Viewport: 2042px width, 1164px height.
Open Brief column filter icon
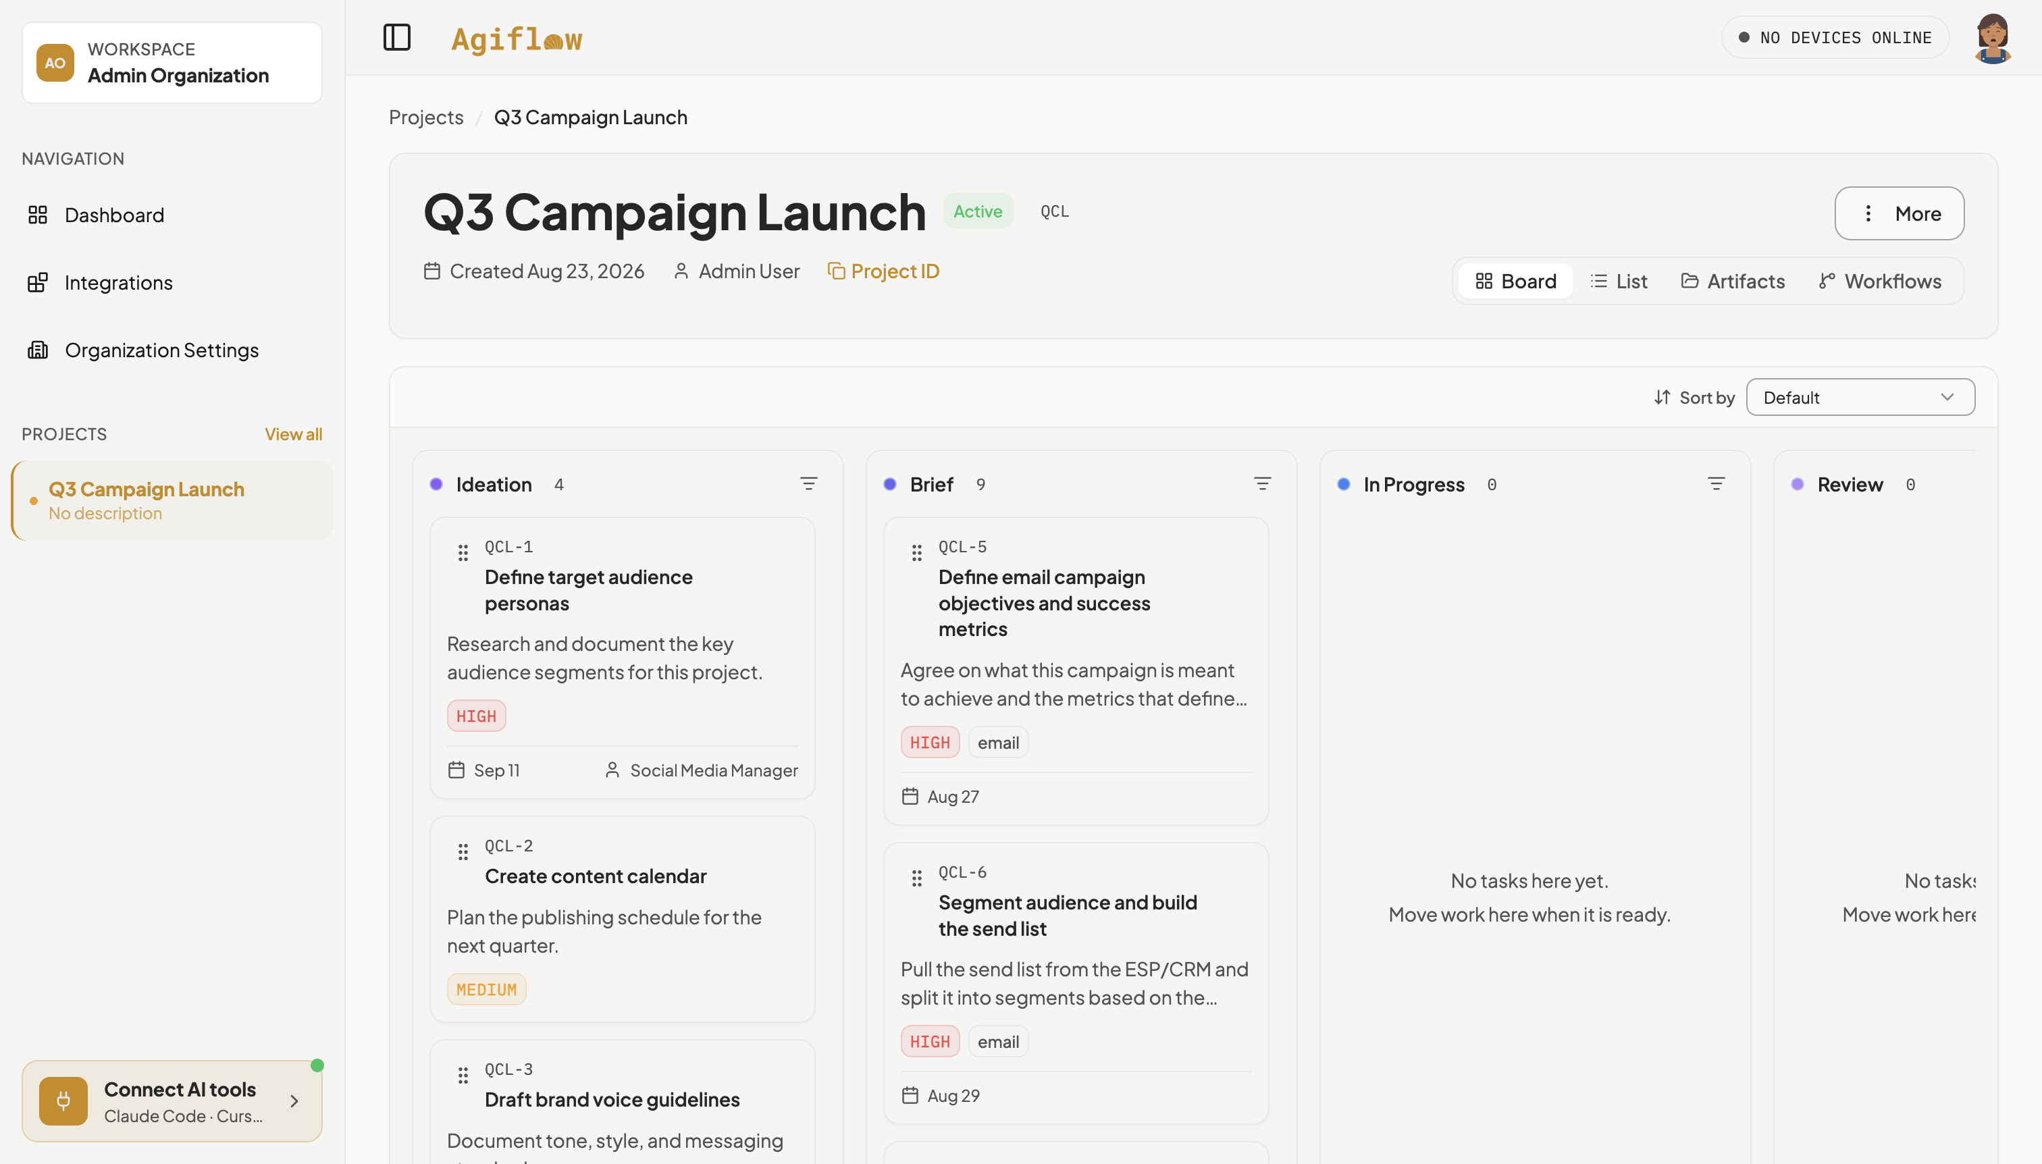1261,483
